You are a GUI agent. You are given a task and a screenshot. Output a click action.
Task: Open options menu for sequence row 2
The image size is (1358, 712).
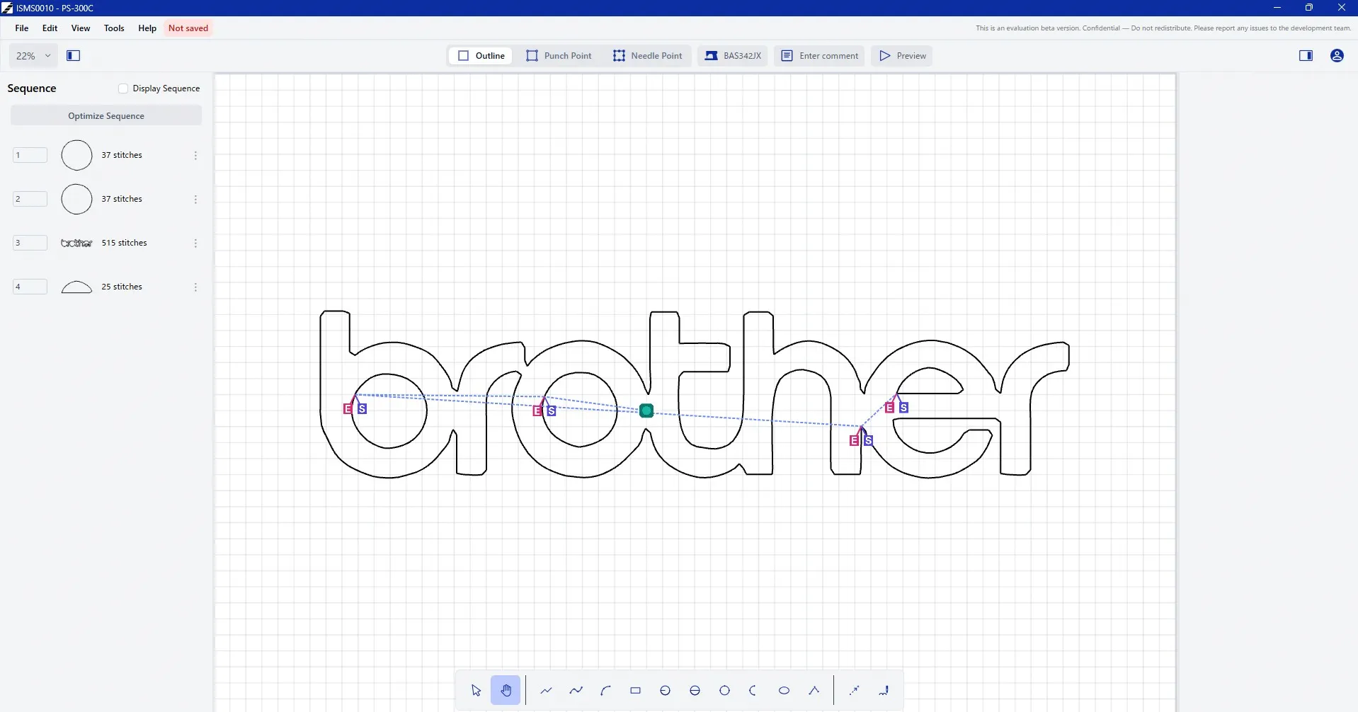[x=195, y=200]
